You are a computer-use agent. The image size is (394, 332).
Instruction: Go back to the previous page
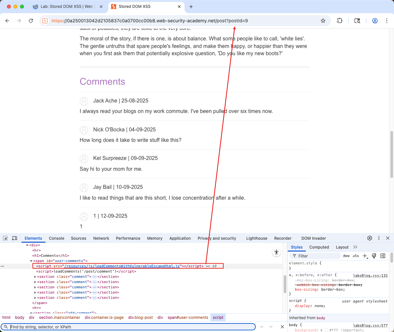click(x=7, y=21)
